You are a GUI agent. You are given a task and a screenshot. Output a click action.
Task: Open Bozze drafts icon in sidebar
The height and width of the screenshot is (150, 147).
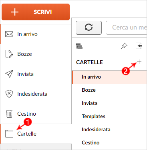(9, 54)
